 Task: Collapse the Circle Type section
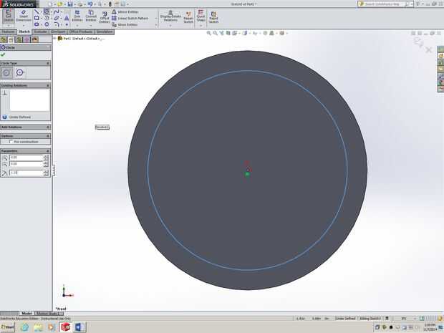click(47, 63)
